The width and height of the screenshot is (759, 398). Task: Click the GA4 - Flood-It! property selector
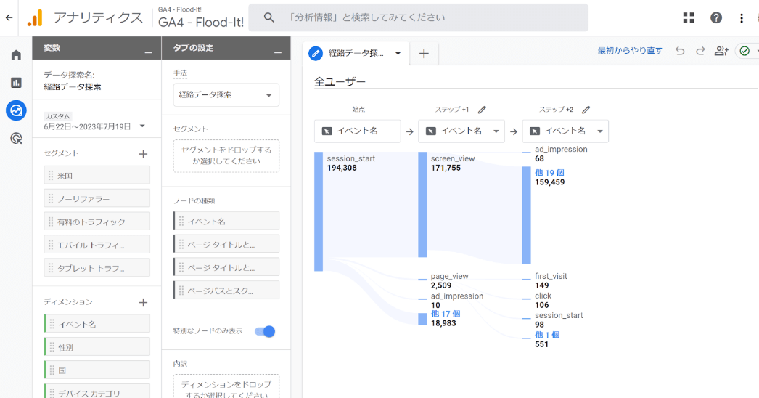201,18
